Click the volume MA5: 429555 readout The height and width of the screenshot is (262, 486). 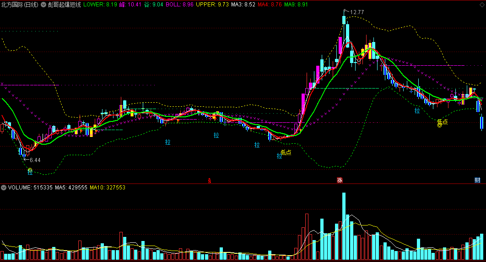tap(71, 188)
